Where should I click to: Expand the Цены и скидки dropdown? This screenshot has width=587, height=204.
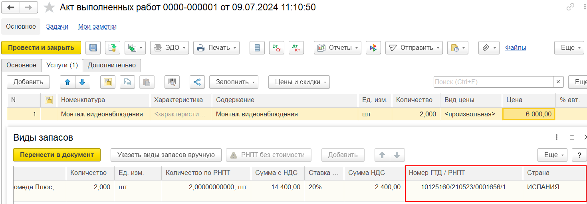[x=299, y=82]
